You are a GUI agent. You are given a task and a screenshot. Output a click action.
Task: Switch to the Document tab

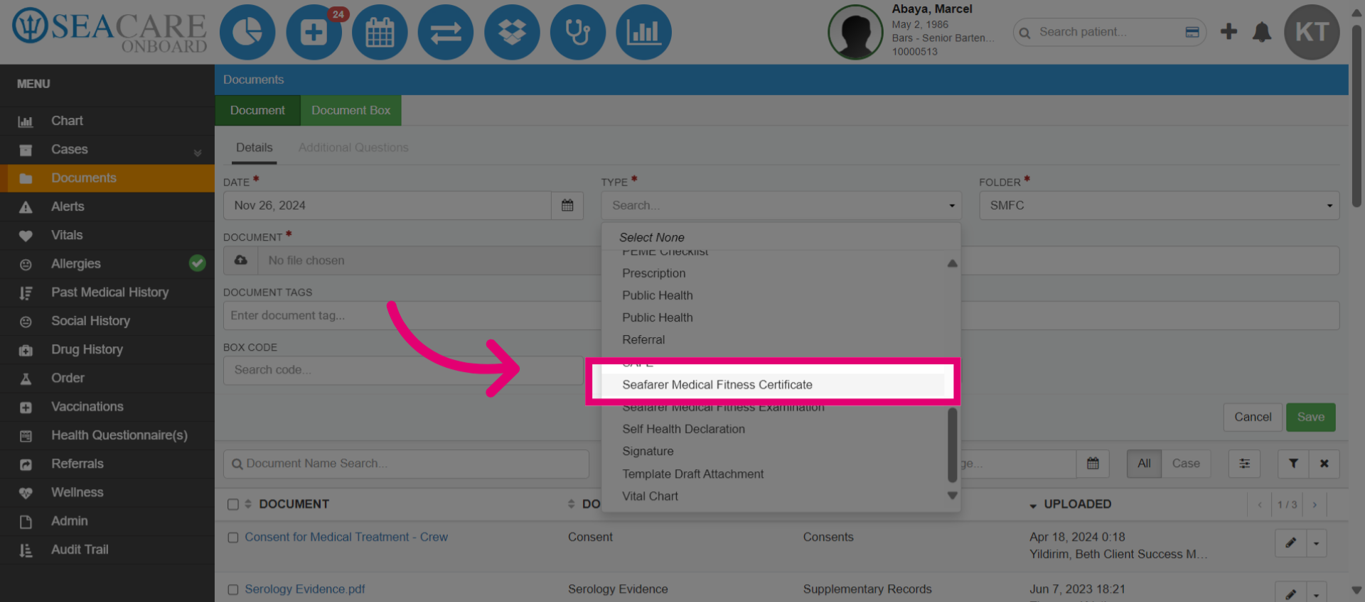point(257,111)
